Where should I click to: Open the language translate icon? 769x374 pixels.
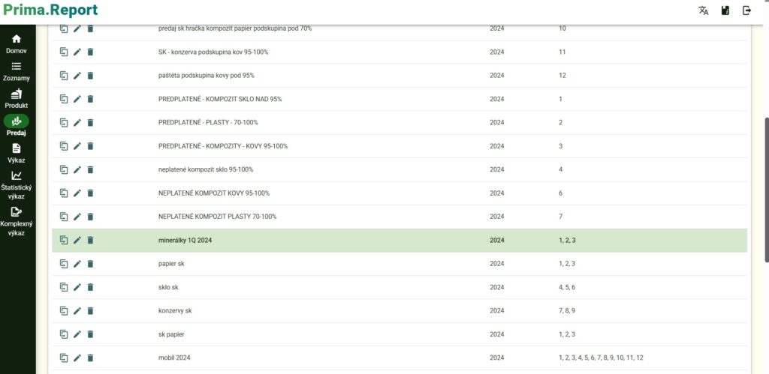tap(703, 10)
